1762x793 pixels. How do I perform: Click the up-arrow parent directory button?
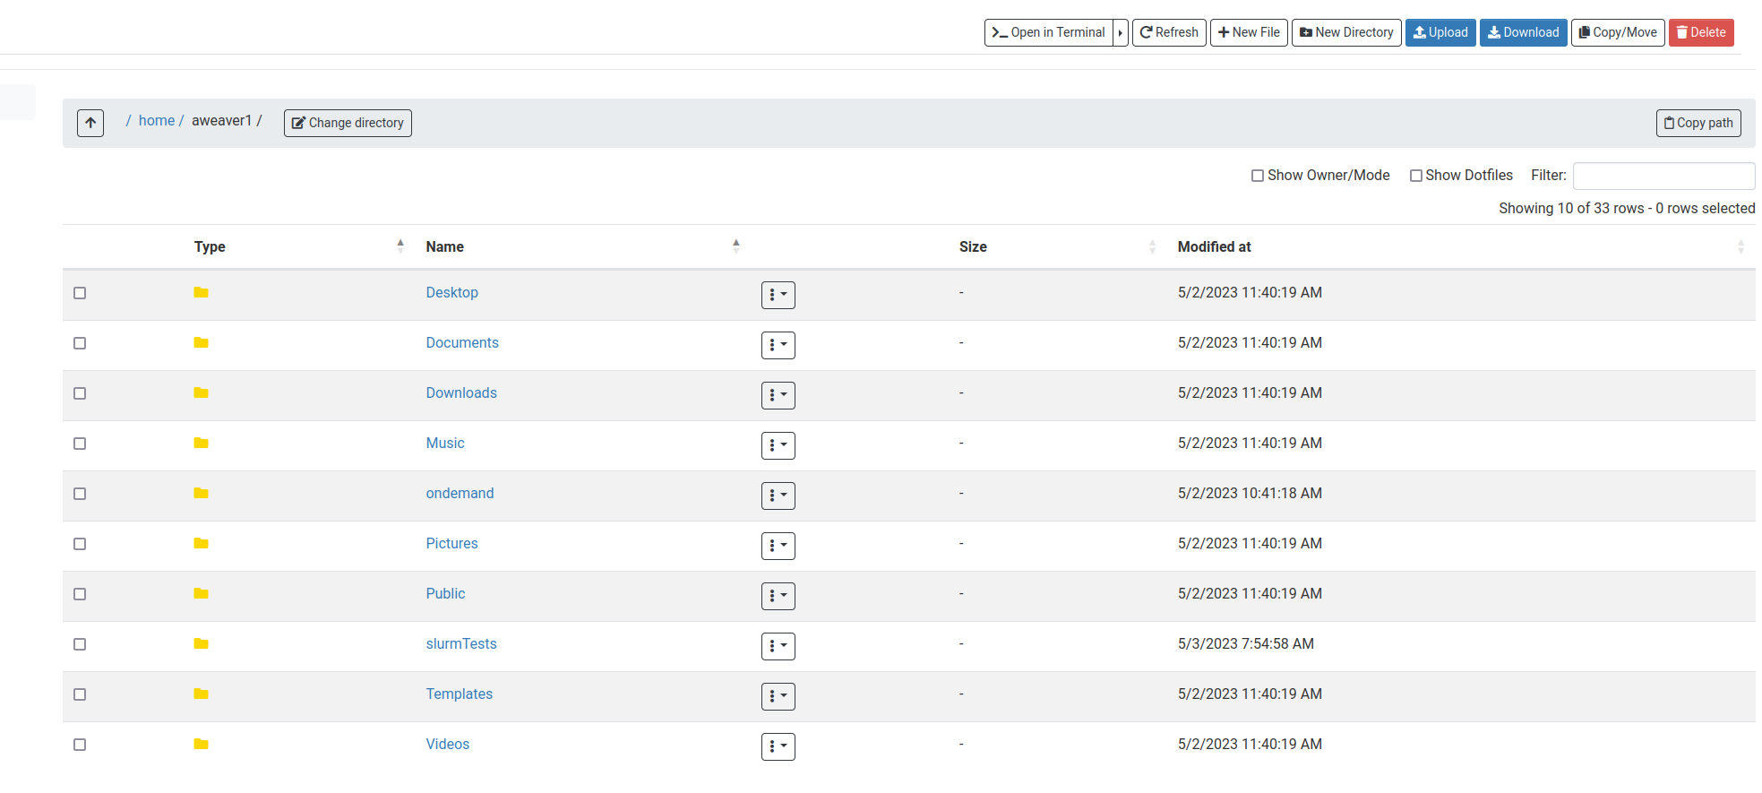90,123
